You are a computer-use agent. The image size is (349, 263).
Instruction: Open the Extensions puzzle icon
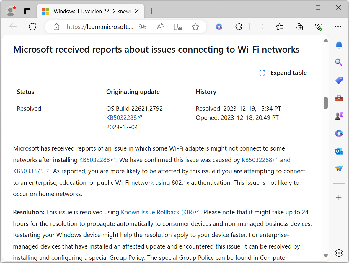239,27
